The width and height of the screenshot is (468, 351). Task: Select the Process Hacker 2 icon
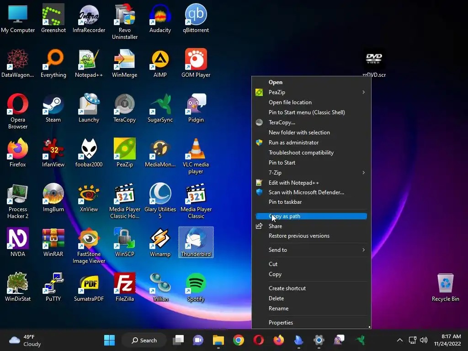[x=18, y=201]
